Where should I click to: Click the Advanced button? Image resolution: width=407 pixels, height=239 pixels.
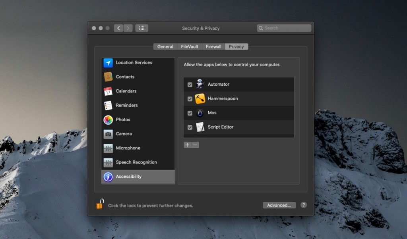pos(279,205)
